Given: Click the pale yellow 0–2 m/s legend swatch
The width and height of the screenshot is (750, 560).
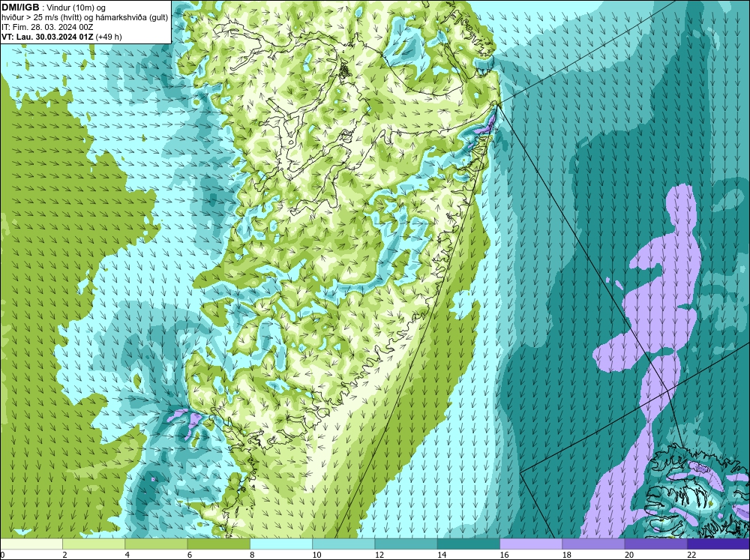Looking at the screenshot, I should point(31,544).
